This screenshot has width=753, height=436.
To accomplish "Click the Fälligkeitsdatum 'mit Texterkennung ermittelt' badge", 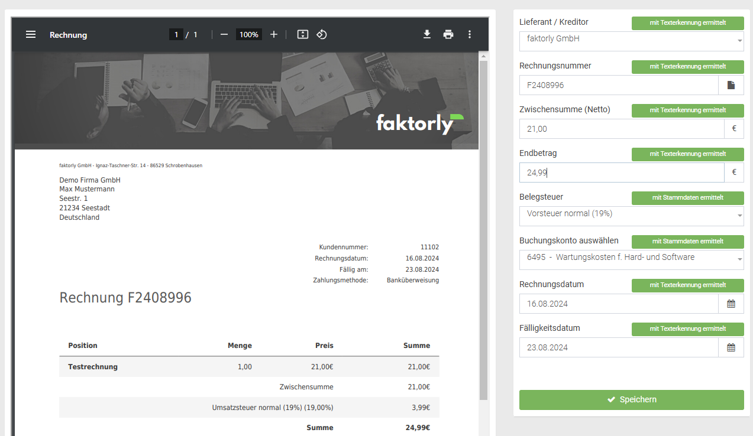I will point(688,329).
